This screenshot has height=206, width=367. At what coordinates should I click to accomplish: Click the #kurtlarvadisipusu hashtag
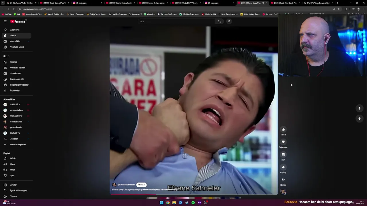click(x=151, y=190)
